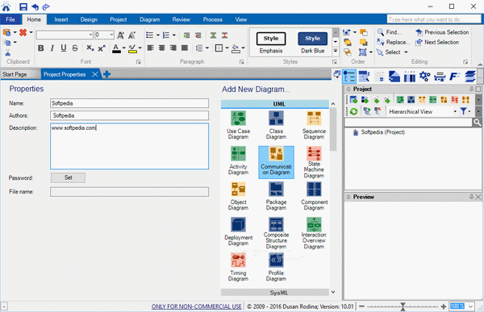This screenshot has height=312, width=484.
Task: Click the search magnifier in Project panel
Action: pos(478,123)
